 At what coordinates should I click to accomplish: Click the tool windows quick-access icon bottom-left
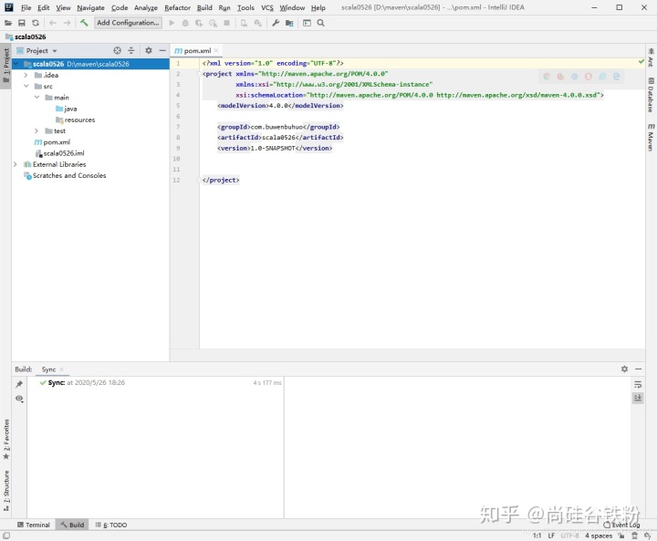click(x=6, y=536)
